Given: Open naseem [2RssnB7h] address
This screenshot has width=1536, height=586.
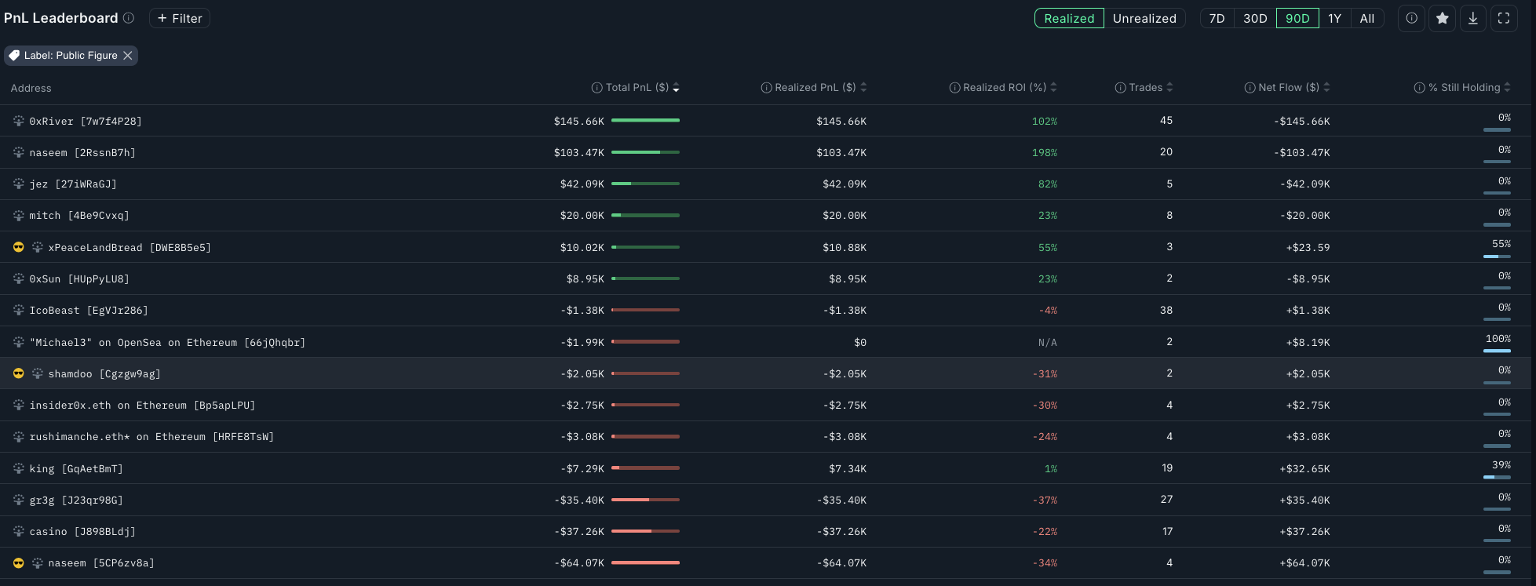Looking at the screenshot, I should (82, 153).
